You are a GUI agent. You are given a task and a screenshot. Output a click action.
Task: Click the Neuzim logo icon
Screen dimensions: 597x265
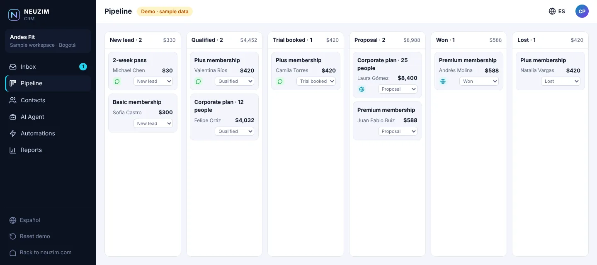(14, 15)
